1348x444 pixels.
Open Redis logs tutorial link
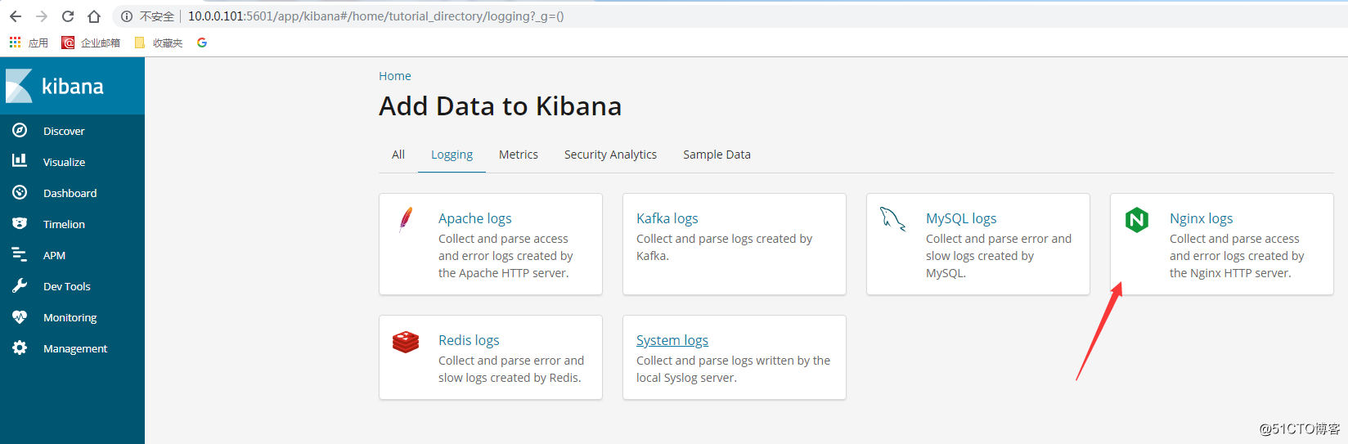[x=469, y=340]
